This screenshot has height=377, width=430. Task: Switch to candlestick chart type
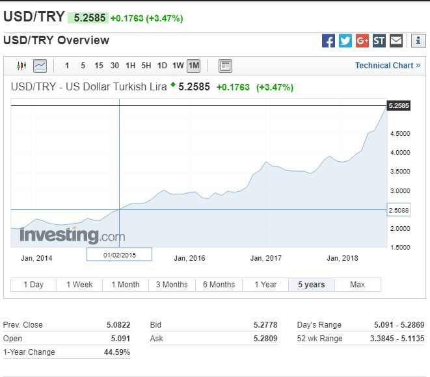pyautogui.click(x=21, y=66)
